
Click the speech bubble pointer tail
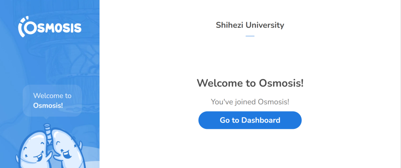46,118
